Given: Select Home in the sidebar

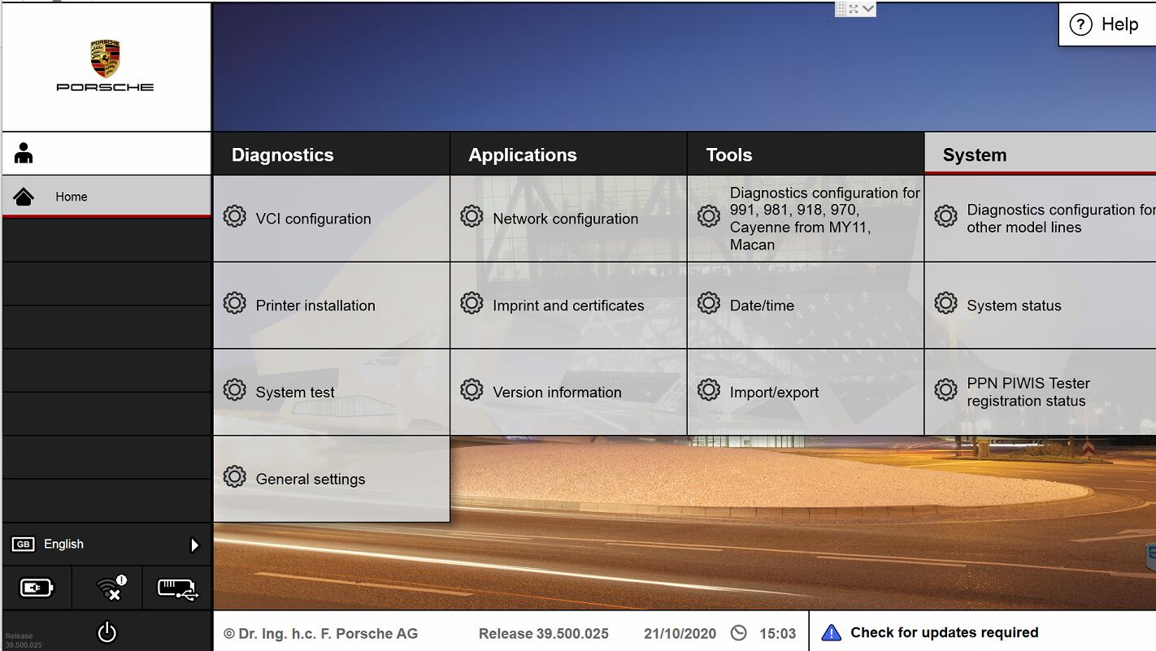Looking at the screenshot, I should coord(106,197).
